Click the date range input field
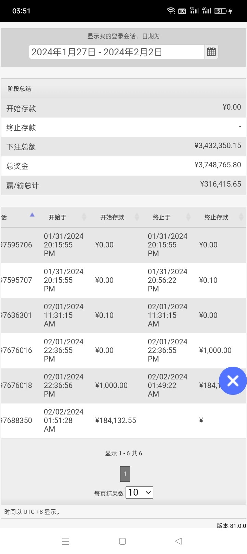 tap(117, 52)
